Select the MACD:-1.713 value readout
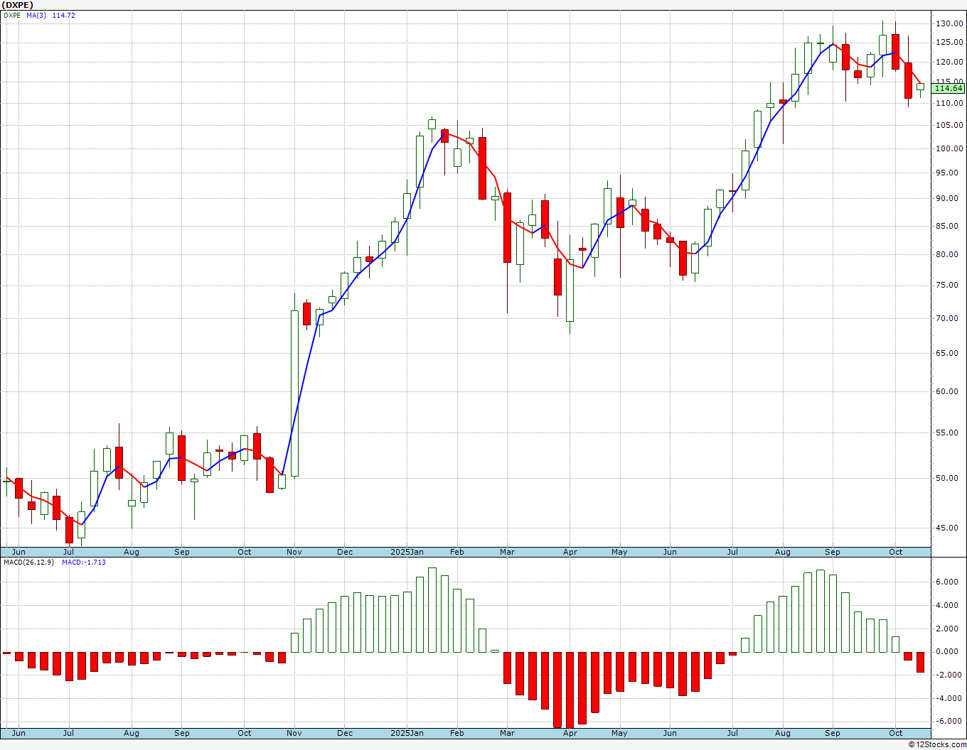This screenshot has width=967, height=750. [84, 562]
